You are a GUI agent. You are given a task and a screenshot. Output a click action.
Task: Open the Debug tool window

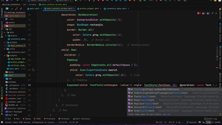[27, 119]
